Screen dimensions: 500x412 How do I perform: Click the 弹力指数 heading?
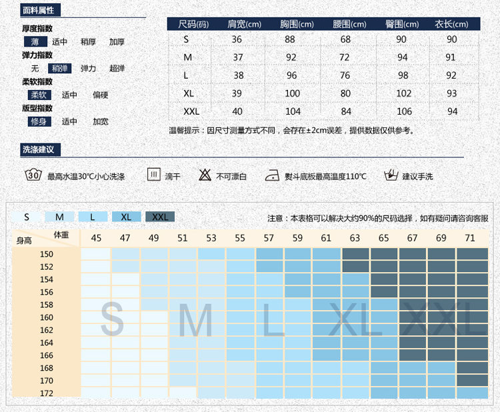coord(37,55)
